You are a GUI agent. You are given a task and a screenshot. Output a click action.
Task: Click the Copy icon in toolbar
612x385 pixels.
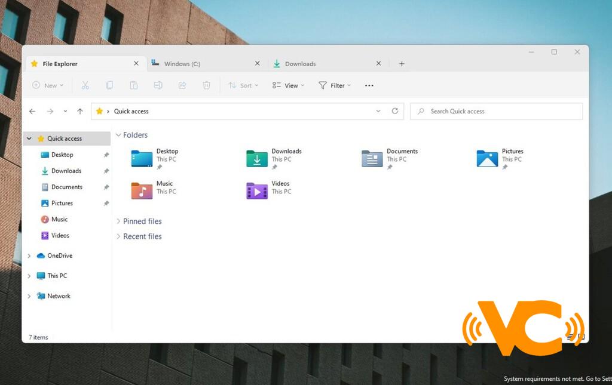point(109,85)
